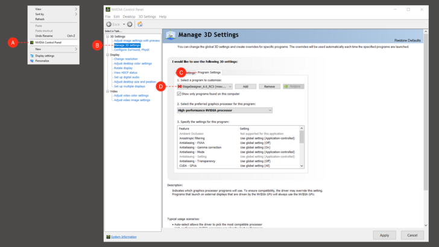Click main page scrollbar down arrow
Image resolution: width=439 pixels, height=247 pixels.
pyautogui.click(x=426, y=225)
